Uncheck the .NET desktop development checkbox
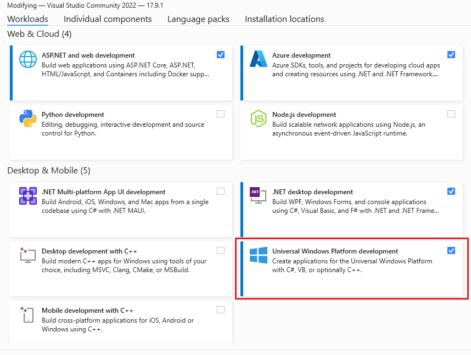The image size is (471, 355). tap(451, 191)
